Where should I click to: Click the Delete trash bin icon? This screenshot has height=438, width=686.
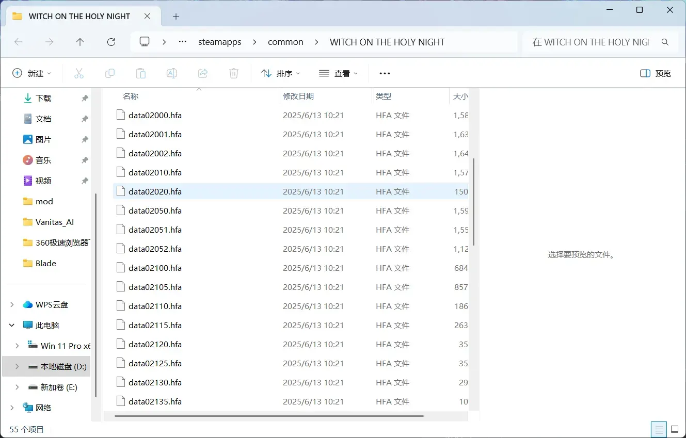point(234,73)
